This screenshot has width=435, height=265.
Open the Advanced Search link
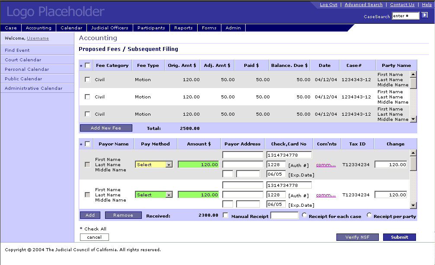[x=363, y=5]
